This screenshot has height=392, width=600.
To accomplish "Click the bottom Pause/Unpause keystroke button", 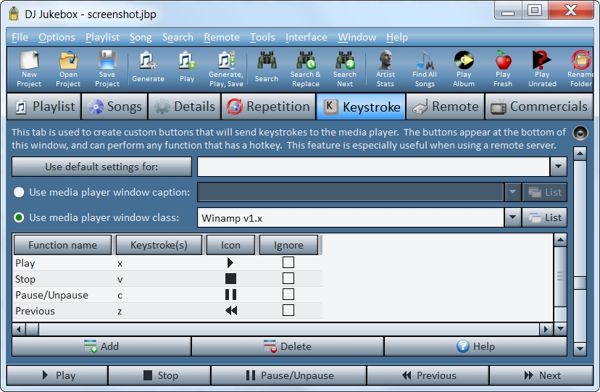I will pos(289,375).
